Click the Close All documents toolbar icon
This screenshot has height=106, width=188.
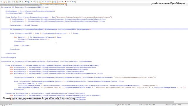point(6,2)
